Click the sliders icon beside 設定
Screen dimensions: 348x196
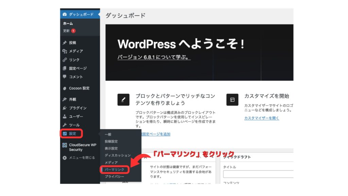click(65, 133)
